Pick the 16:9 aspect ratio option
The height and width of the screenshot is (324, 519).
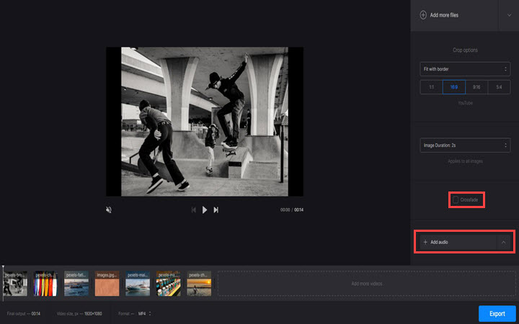click(453, 86)
